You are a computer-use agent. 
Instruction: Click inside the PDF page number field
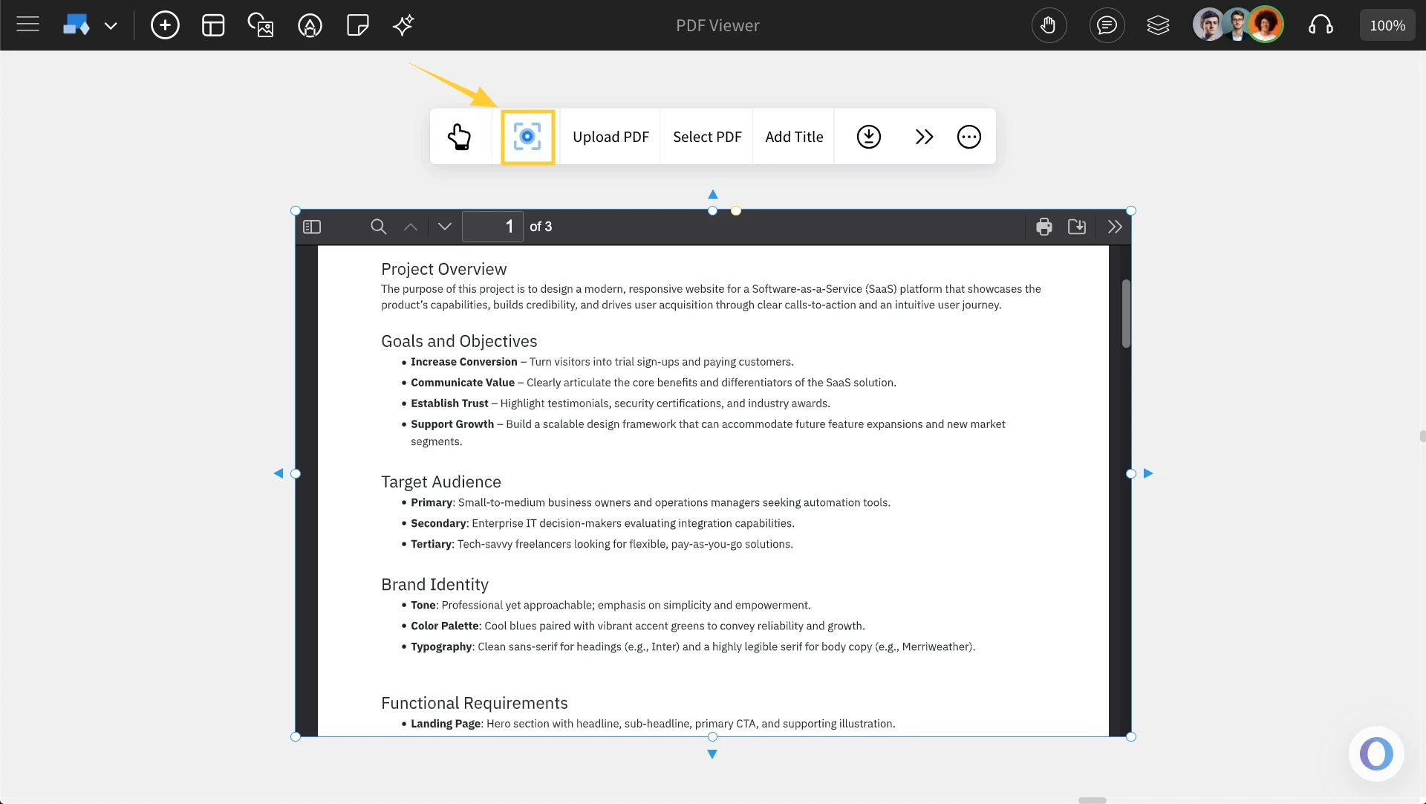tap(492, 227)
